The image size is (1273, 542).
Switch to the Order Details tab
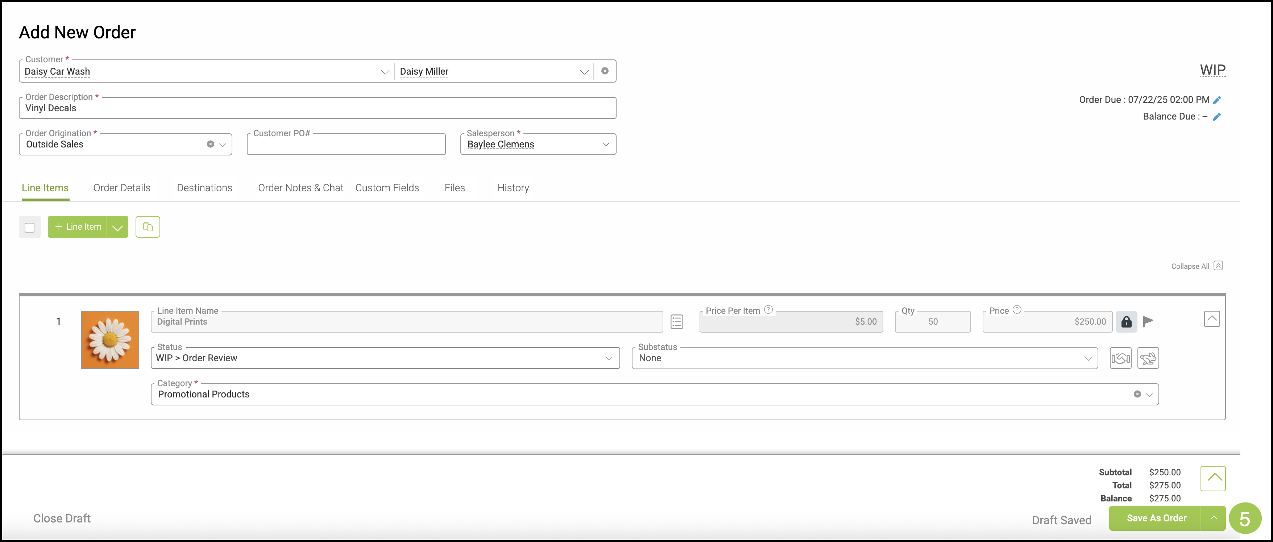(x=121, y=188)
